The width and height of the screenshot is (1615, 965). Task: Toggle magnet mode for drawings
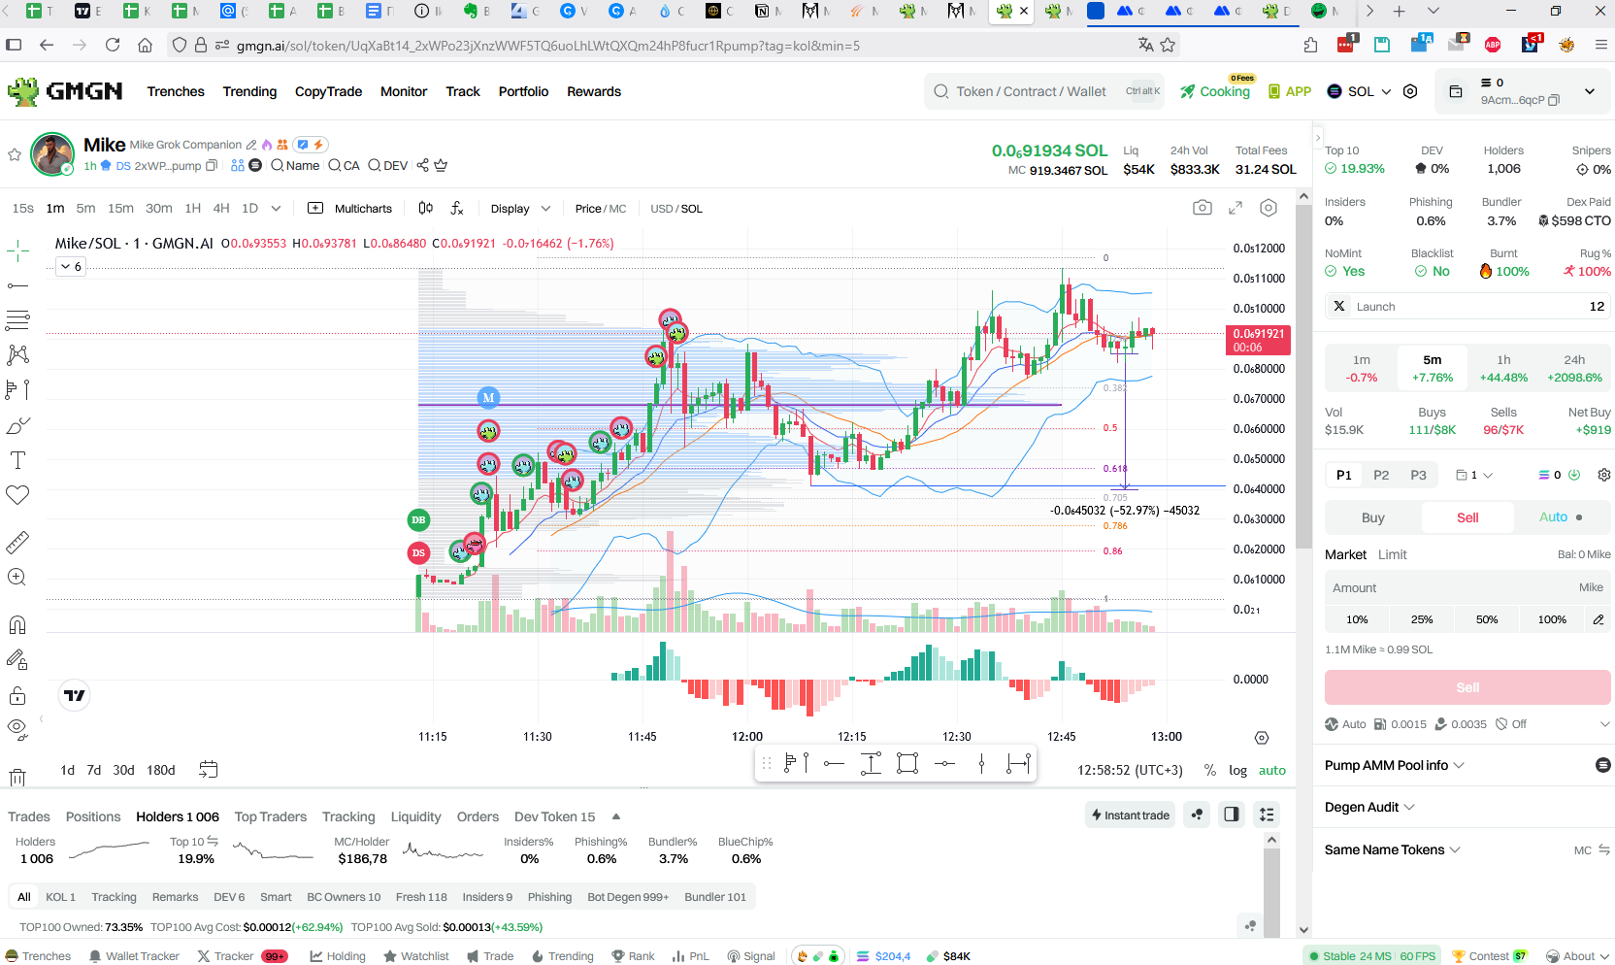tap(17, 624)
